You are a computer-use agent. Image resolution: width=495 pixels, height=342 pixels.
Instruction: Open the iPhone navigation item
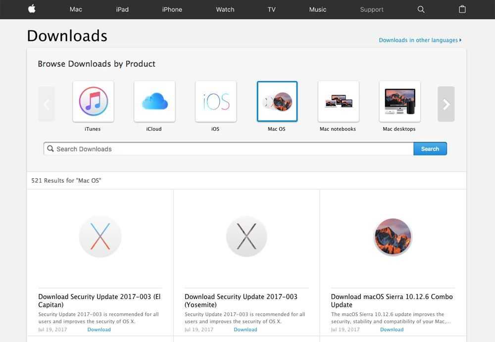point(172,9)
